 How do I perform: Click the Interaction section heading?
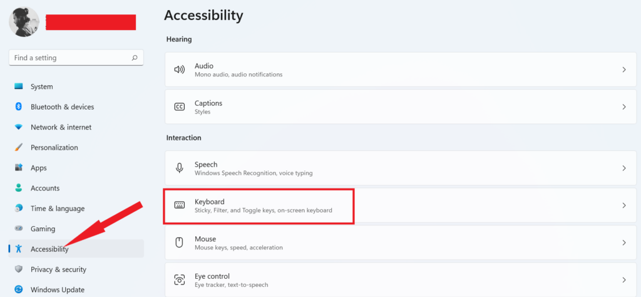[x=183, y=138]
